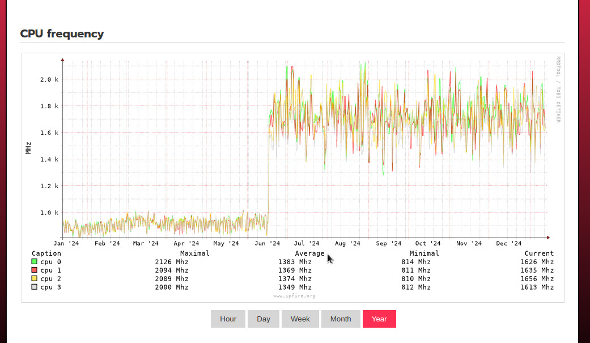Image resolution: width=590 pixels, height=343 pixels.
Task: Change the graph range to Month
Action: (x=341, y=319)
